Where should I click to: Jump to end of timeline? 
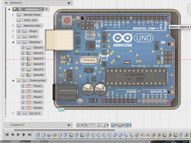pos(30,135)
